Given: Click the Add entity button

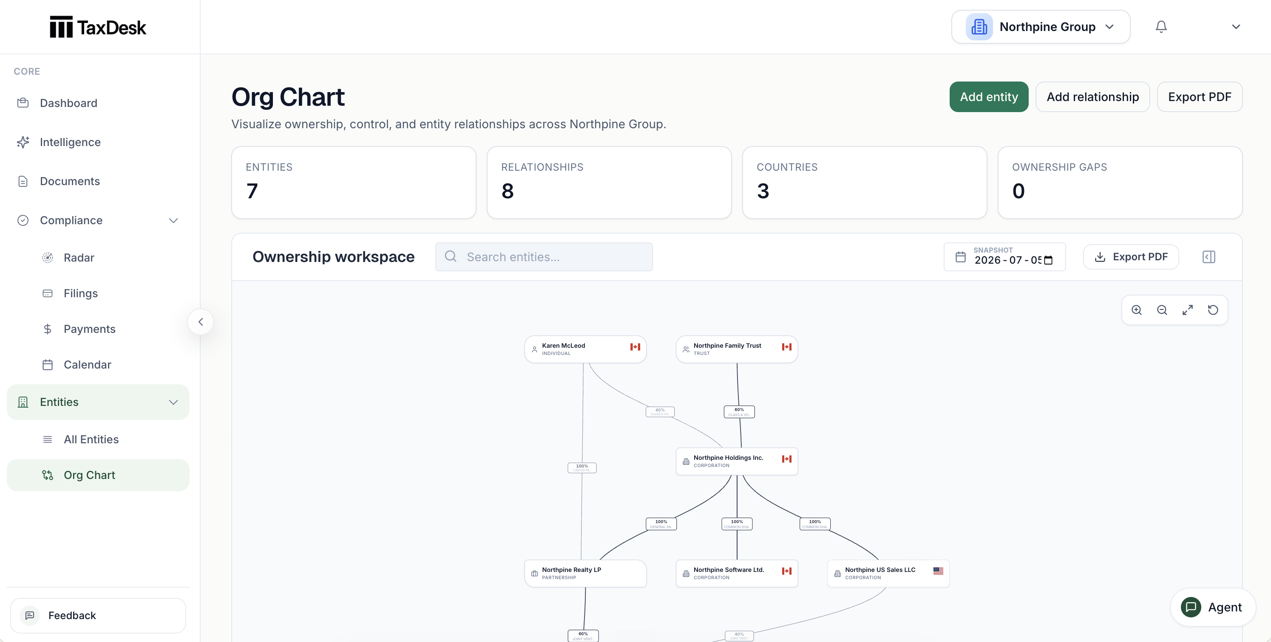Looking at the screenshot, I should click(989, 96).
